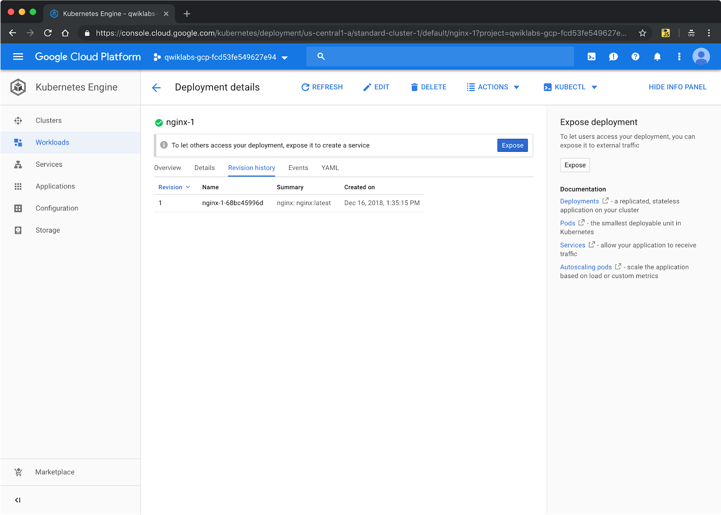
Task: Click the JS extension icon
Action: [666, 33]
